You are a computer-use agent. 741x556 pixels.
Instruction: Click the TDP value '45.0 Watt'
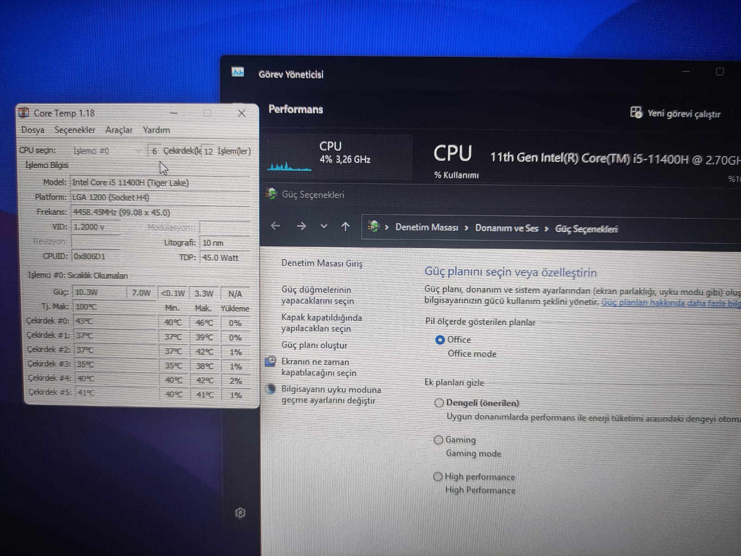click(225, 258)
